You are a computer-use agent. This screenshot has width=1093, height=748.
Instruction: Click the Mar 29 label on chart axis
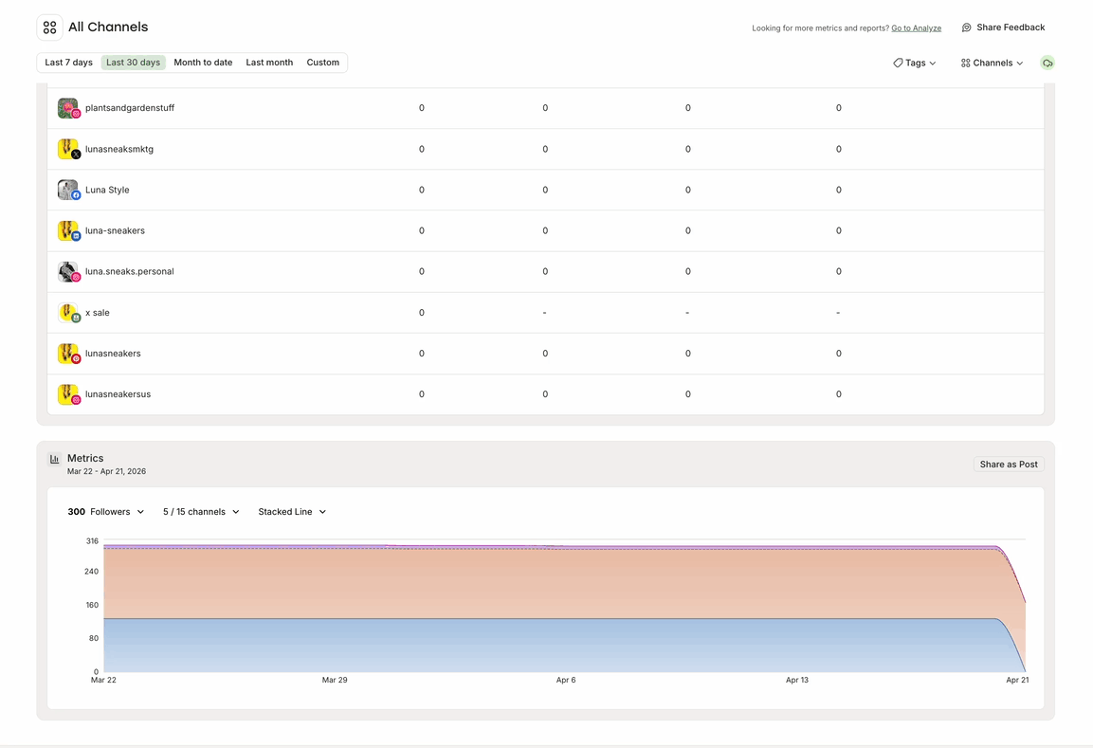[x=335, y=680]
